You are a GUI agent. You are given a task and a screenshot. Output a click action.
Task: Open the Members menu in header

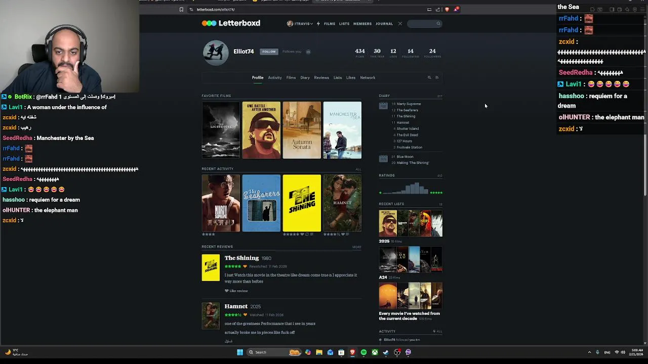362,24
